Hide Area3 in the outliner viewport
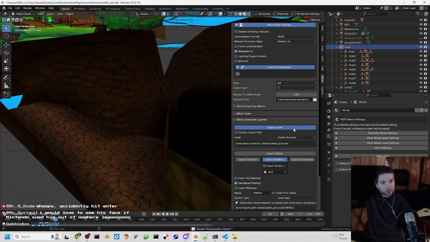Image resolution: width=430 pixels, height=242 pixels. [x=421, y=61]
